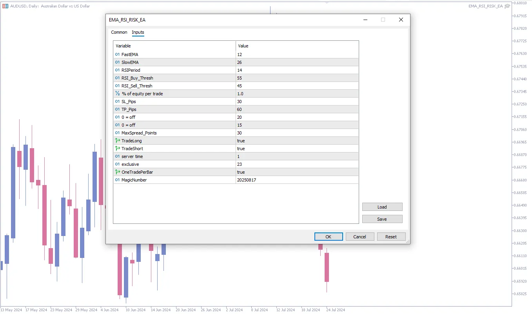The image size is (532, 314).
Task: Click the boolean icon beside TradeLong
Action: (117, 141)
